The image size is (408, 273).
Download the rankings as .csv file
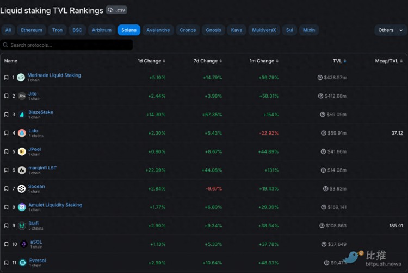point(116,10)
